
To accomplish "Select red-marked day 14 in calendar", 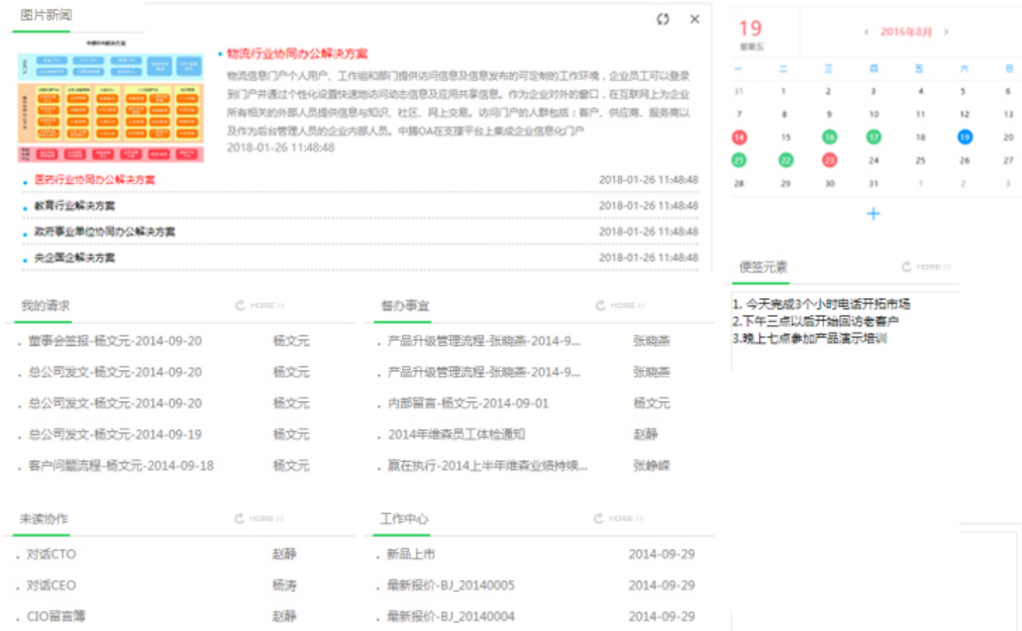I will (739, 137).
